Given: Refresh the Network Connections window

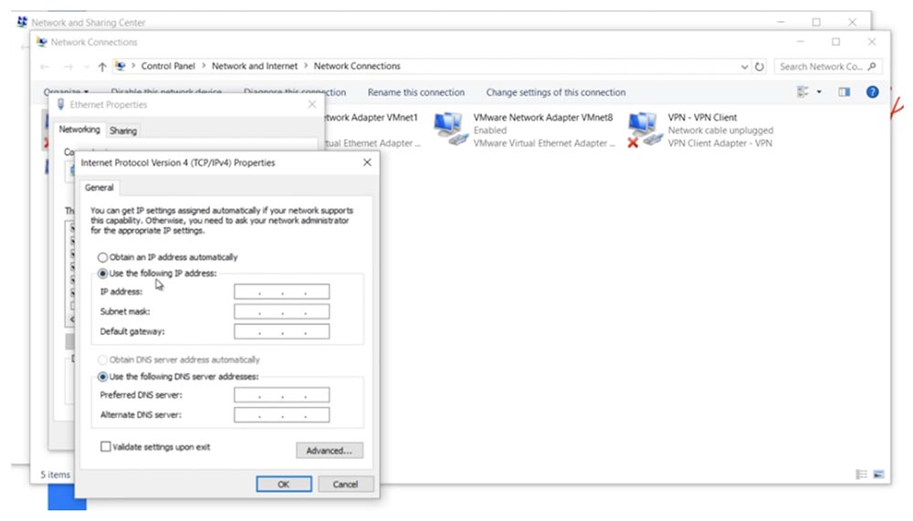Looking at the screenshot, I should 760,67.
